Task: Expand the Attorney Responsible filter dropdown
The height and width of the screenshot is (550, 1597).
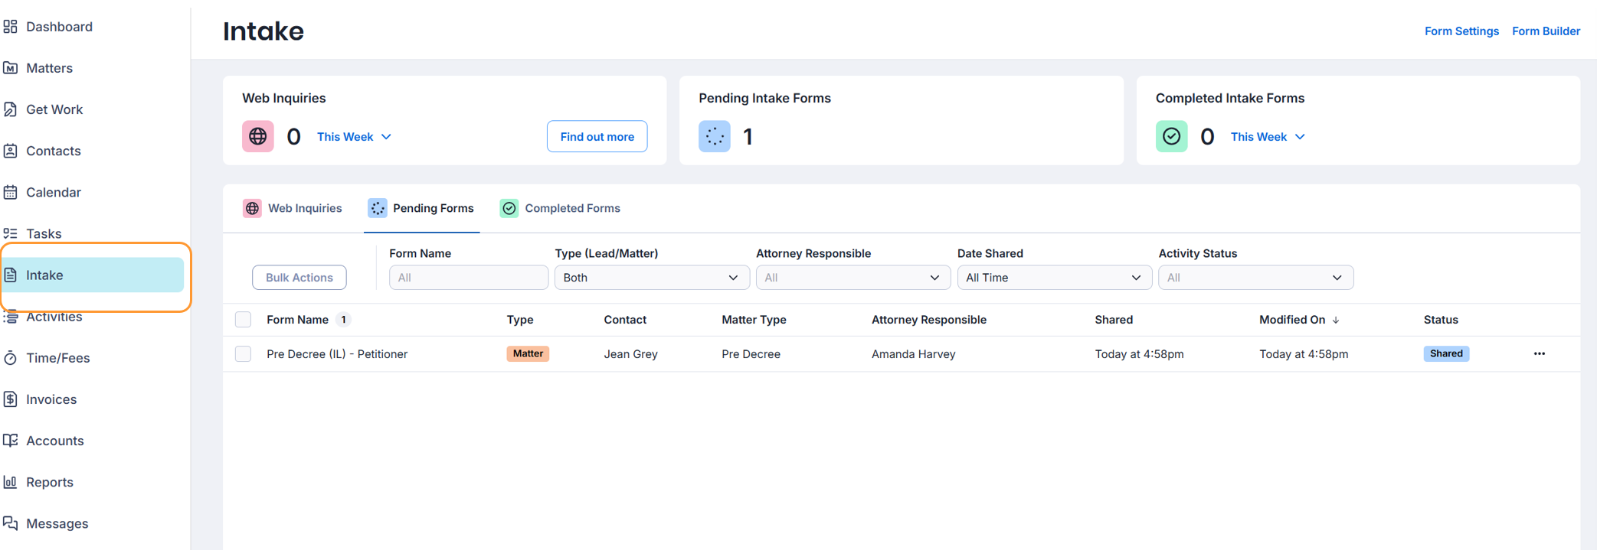Action: coord(852,278)
